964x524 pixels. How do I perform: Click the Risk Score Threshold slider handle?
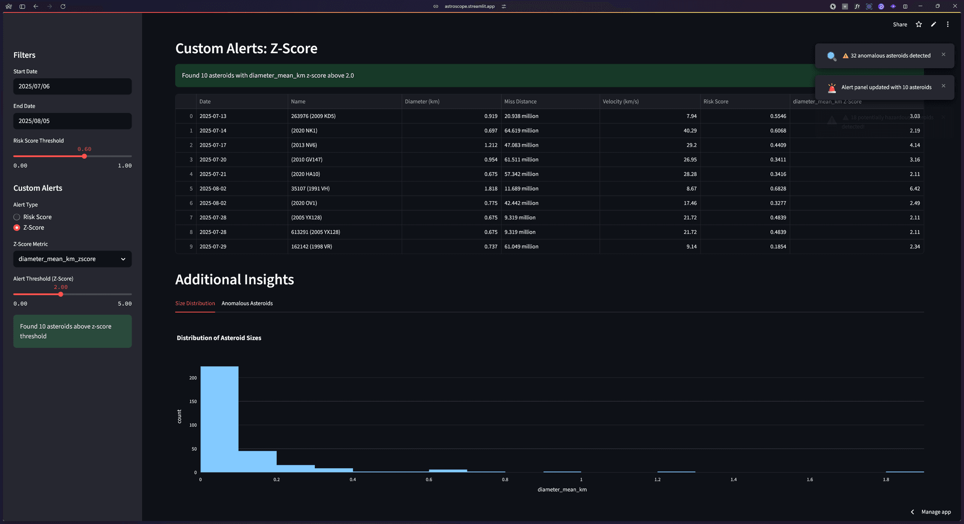point(84,157)
